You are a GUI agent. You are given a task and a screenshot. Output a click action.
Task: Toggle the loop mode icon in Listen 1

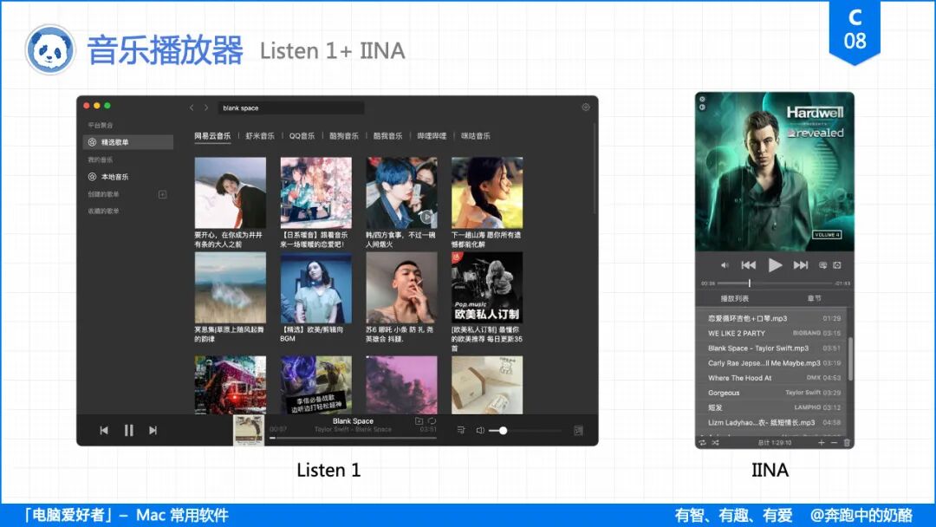click(432, 420)
